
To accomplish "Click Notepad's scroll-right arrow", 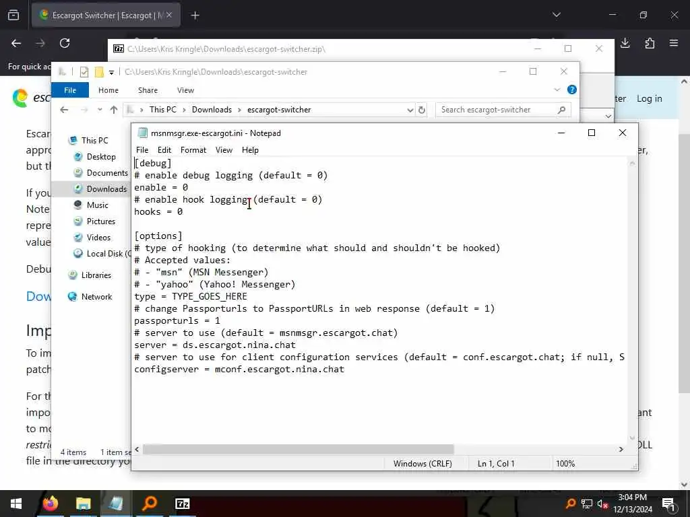I will tap(621, 449).
